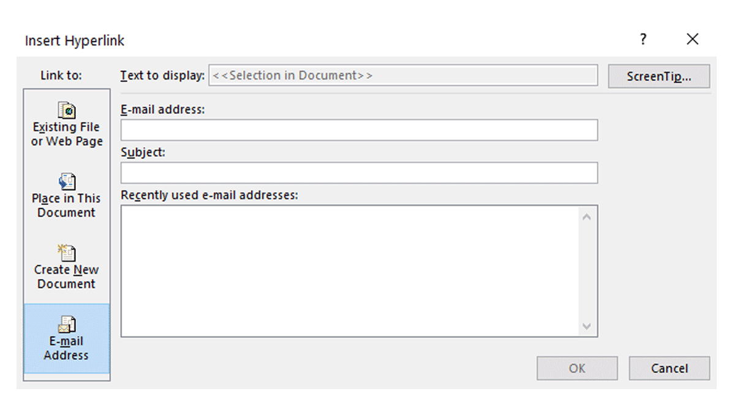
Task: Click the ScreenTip... button
Action: [x=659, y=76]
